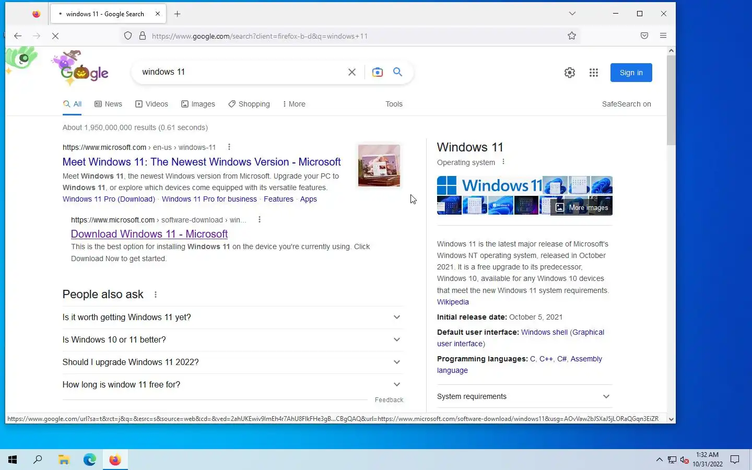
Task: Open the list all tabs dropdown arrow
Action: tap(572, 14)
